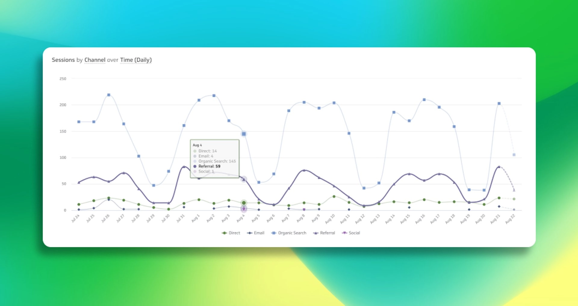Screen dimensions: 578x306
Task: Click 'Referral: 59' in the tooltip
Action: [209, 166]
